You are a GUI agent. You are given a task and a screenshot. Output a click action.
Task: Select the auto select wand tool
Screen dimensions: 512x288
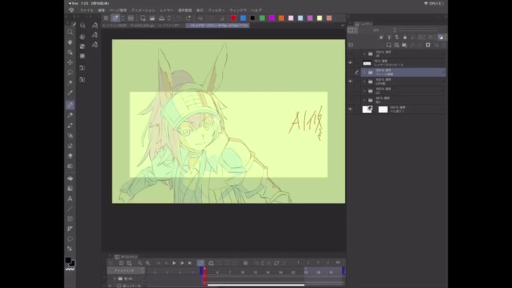(70, 83)
